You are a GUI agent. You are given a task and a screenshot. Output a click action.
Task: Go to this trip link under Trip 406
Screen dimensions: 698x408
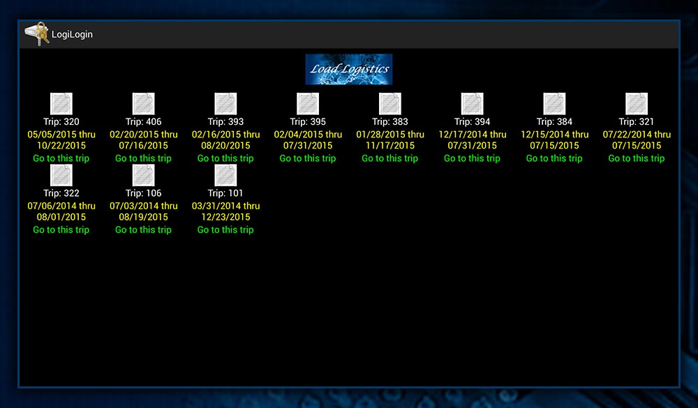click(143, 158)
